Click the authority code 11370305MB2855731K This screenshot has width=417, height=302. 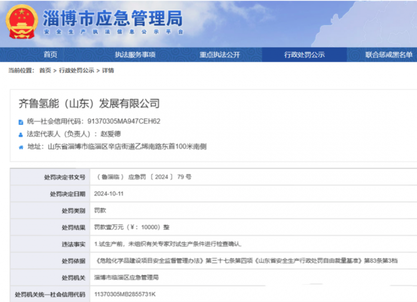pos(125,294)
